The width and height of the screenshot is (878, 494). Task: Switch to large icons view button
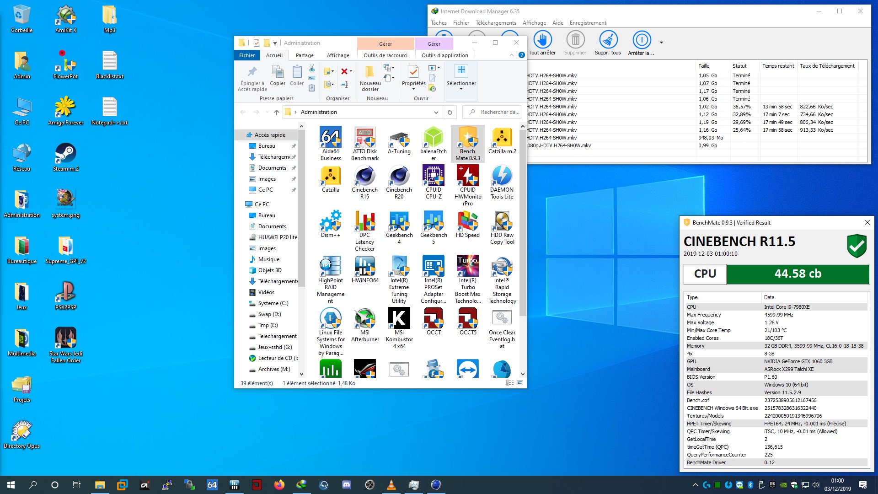tap(520, 383)
